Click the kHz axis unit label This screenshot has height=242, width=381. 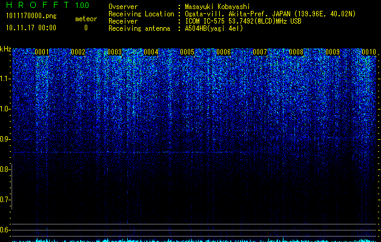pos(5,49)
